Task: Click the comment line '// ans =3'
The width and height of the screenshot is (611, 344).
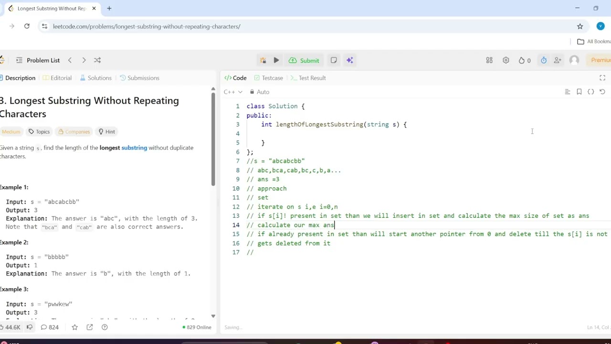Action: pos(263,179)
